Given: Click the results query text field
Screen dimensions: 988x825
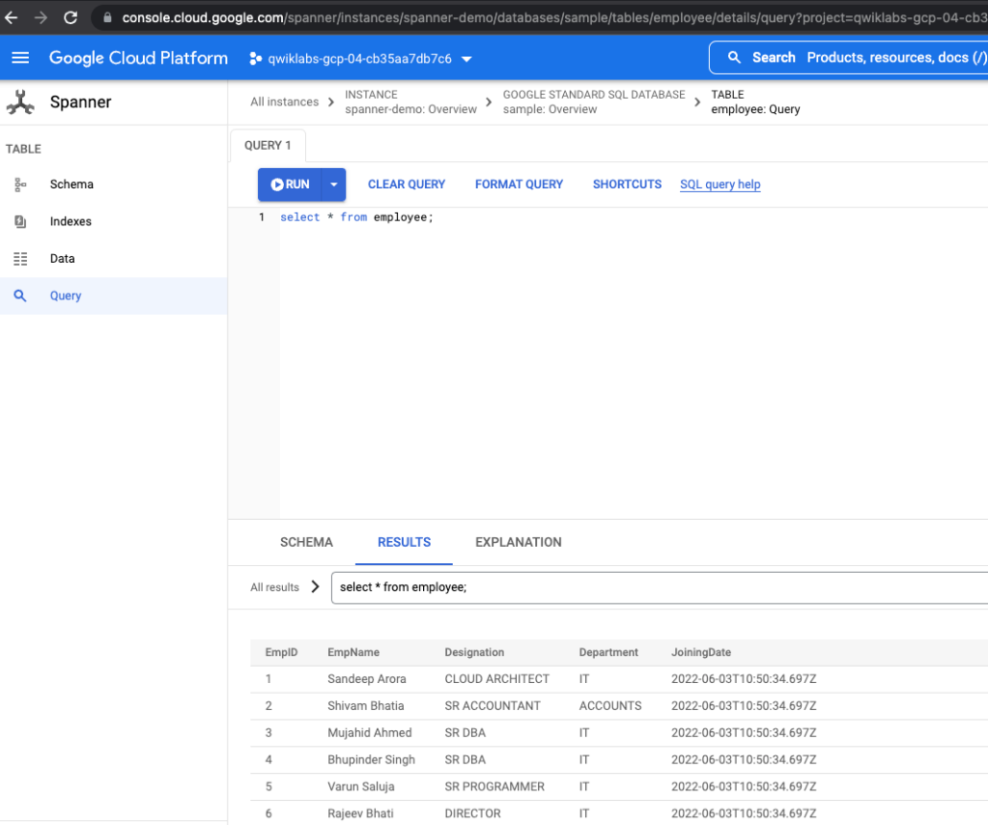Looking at the screenshot, I should tap(657, 587).
